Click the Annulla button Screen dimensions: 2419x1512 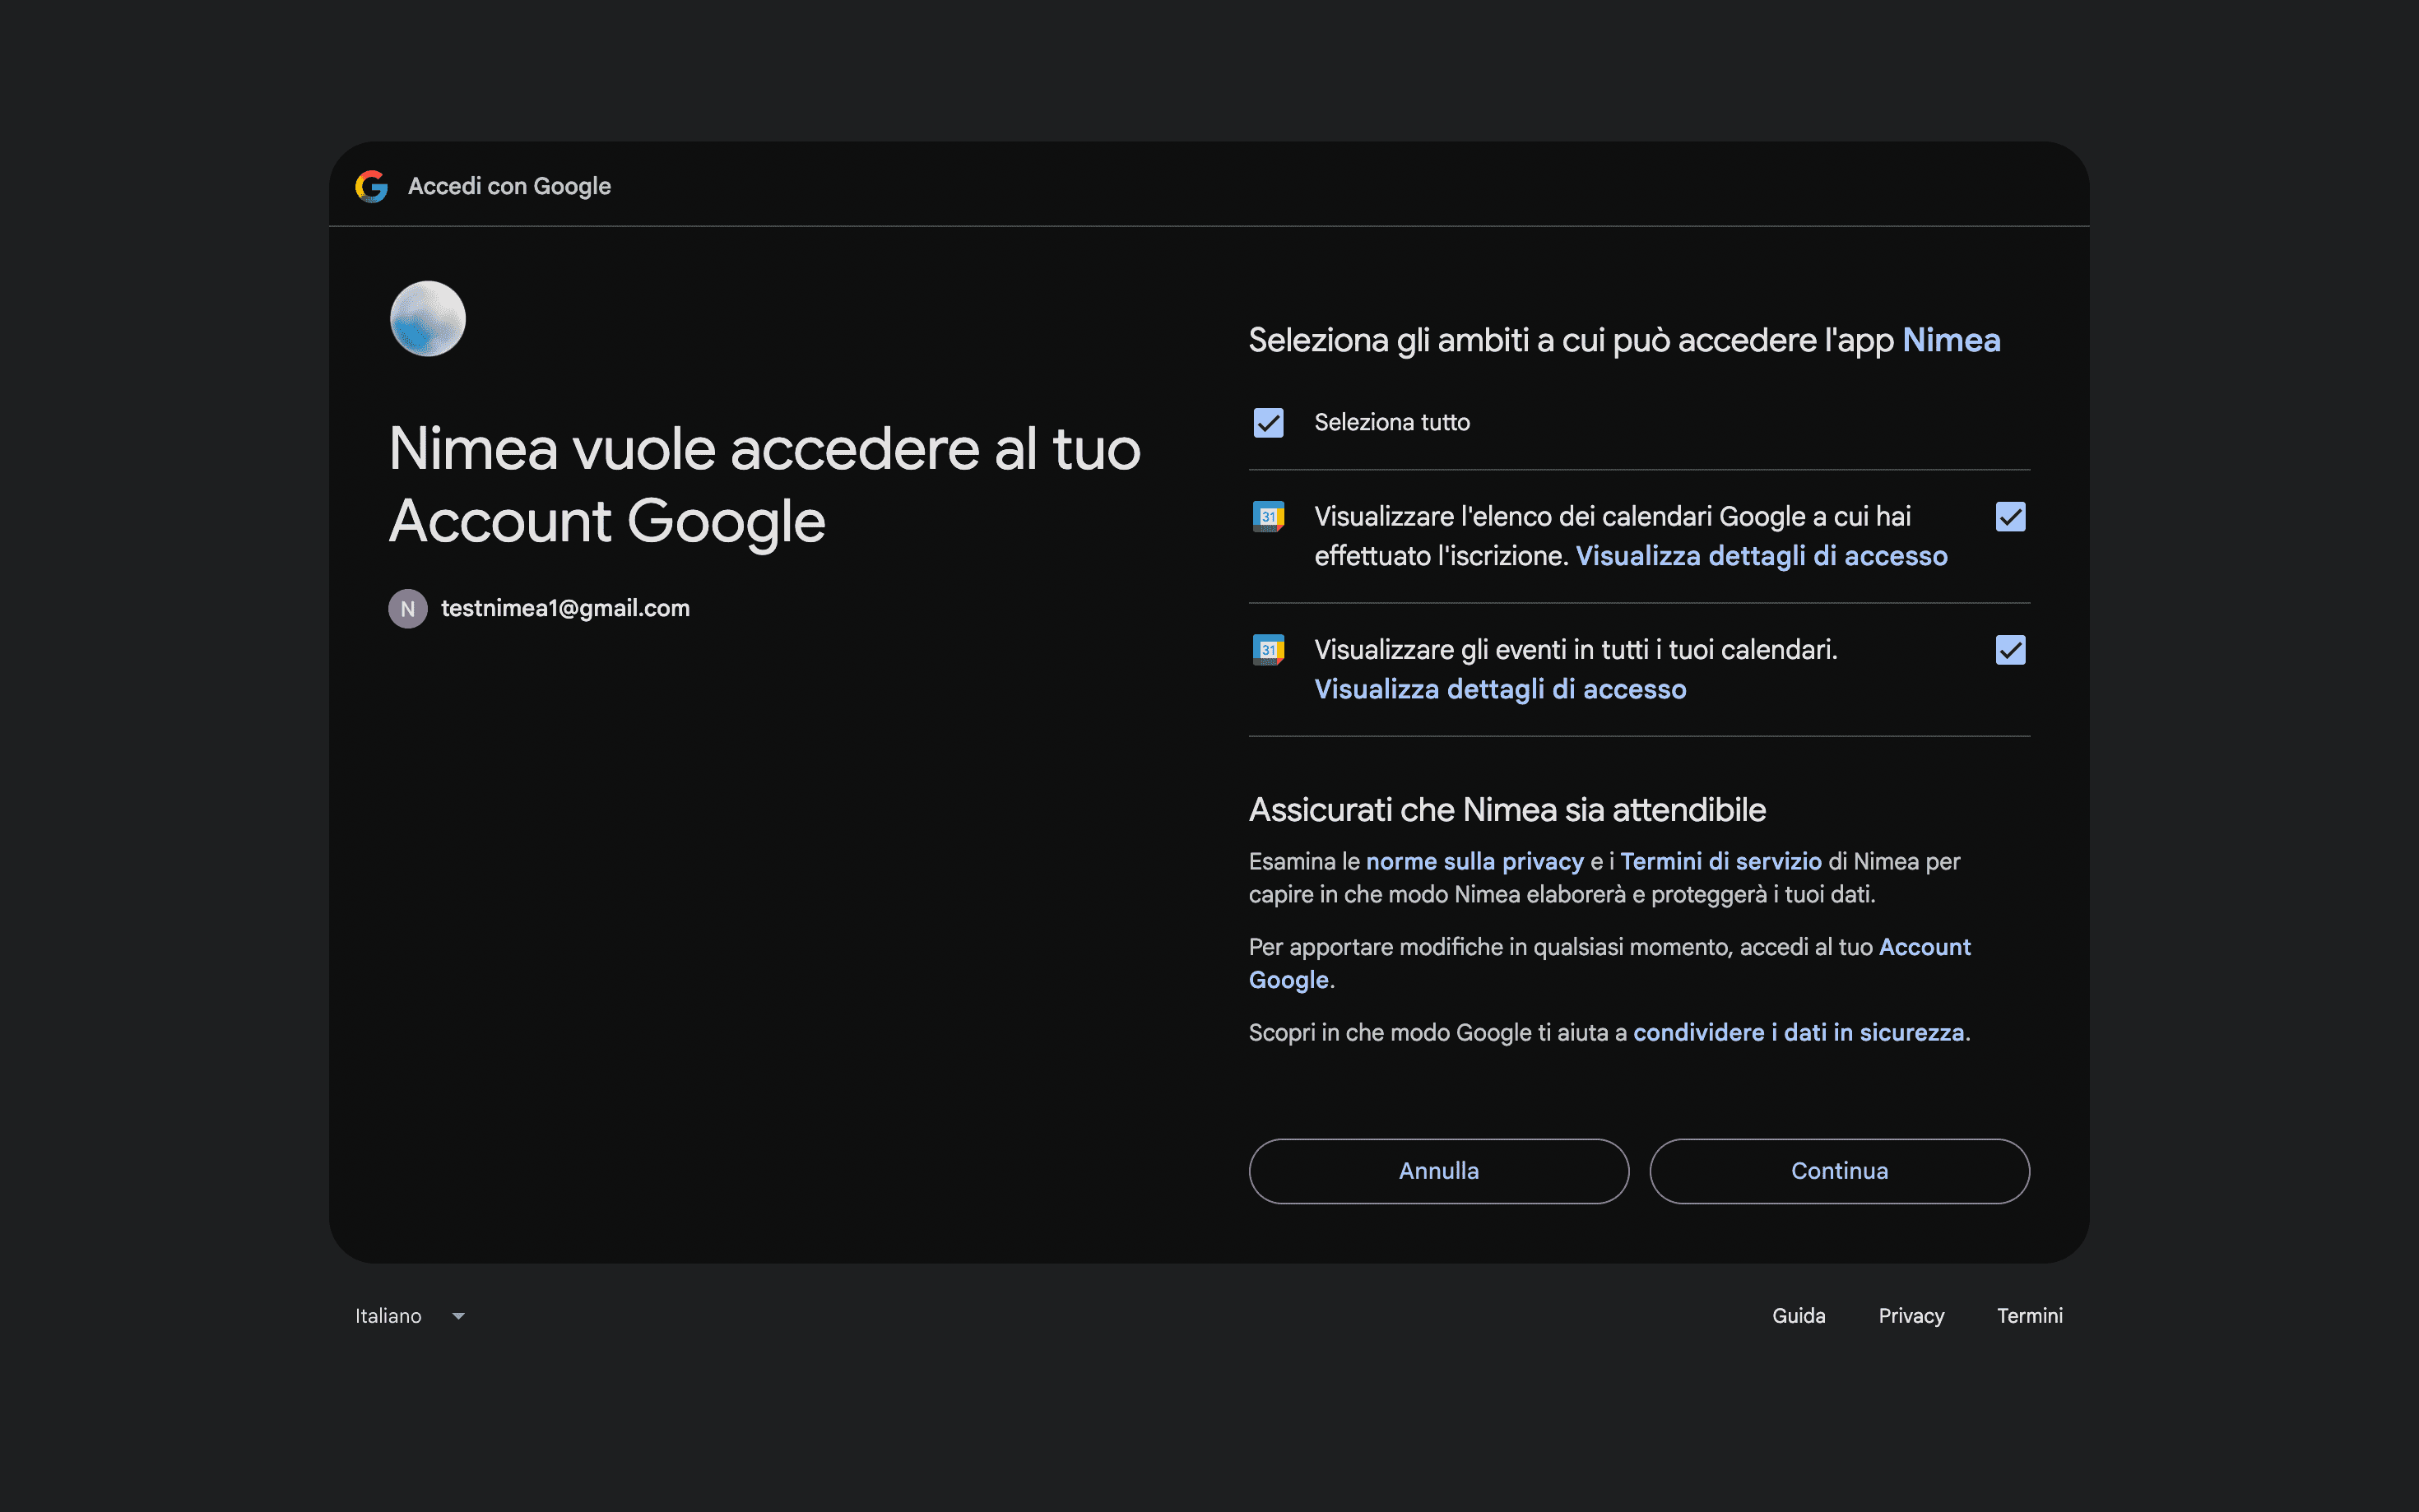1438,1171
